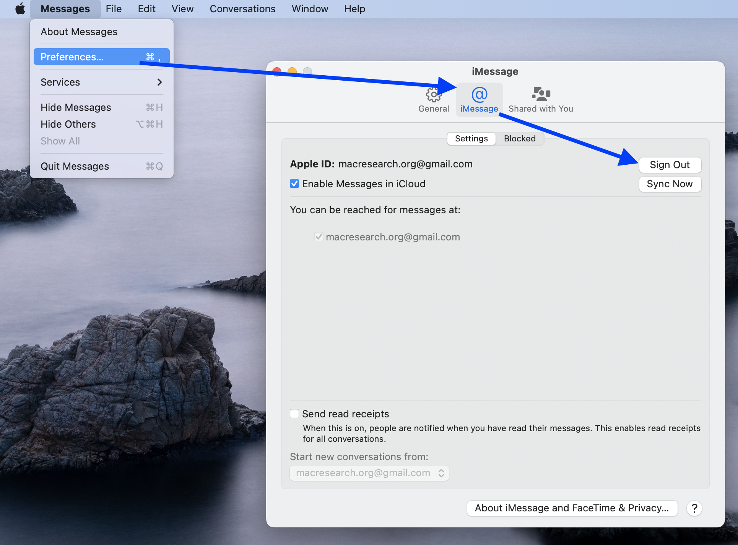
Task: Open About iMessage and FaceTime & Privacy
Action: (572, 508)
